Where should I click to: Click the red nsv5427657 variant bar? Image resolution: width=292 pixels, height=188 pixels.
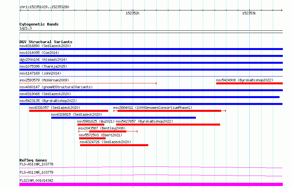(168, 125)
